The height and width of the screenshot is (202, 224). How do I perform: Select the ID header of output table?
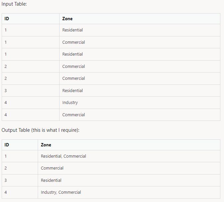pos(20,145)
